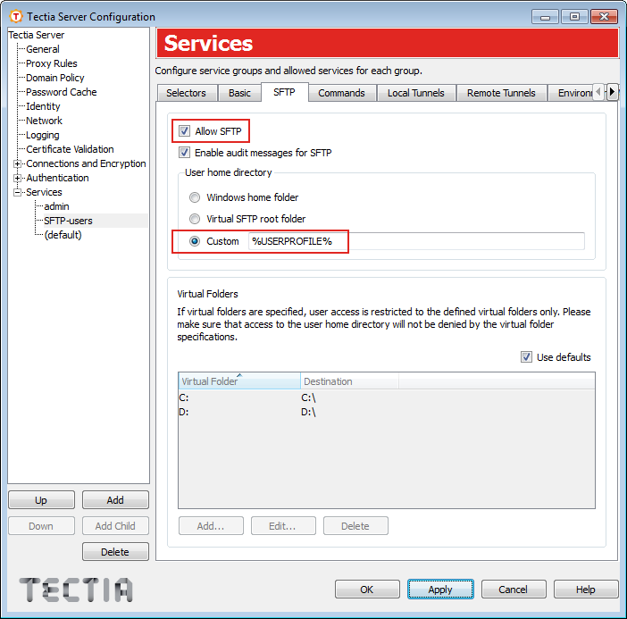
Task: Maximize the Tectia Server Configuration window
Action: click(x=574, y=17)
